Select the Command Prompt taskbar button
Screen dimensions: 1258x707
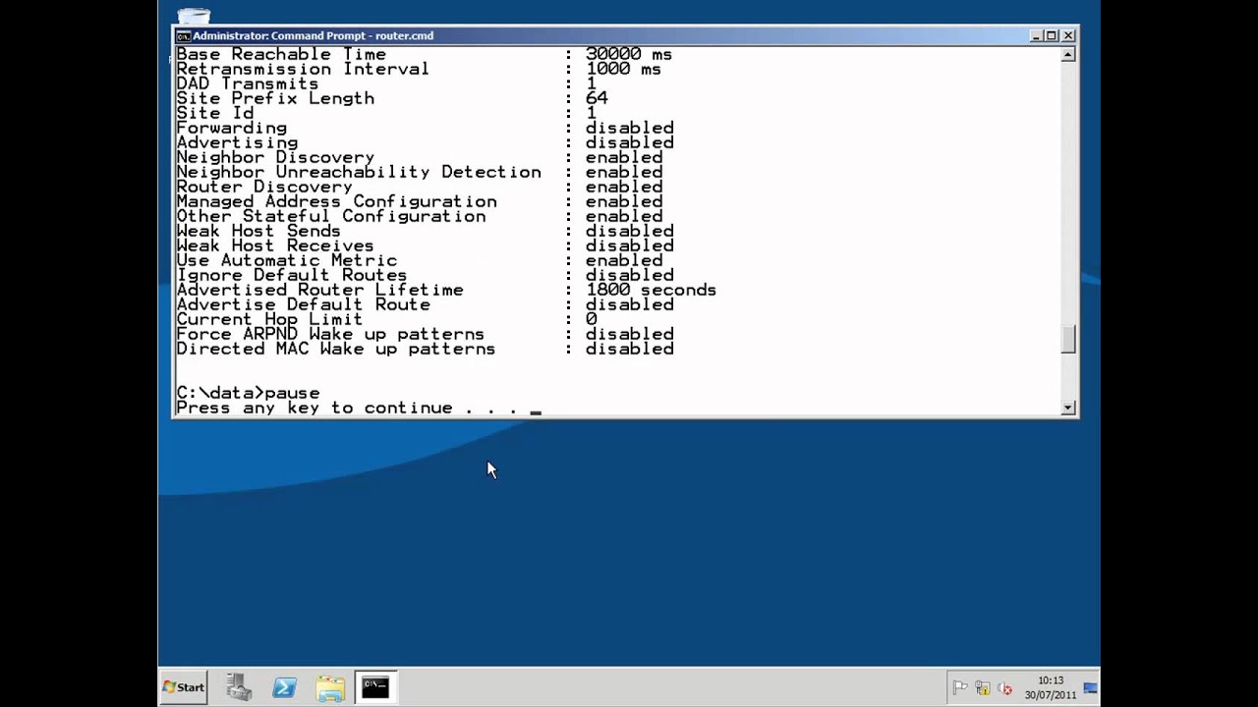coord(375,686)
